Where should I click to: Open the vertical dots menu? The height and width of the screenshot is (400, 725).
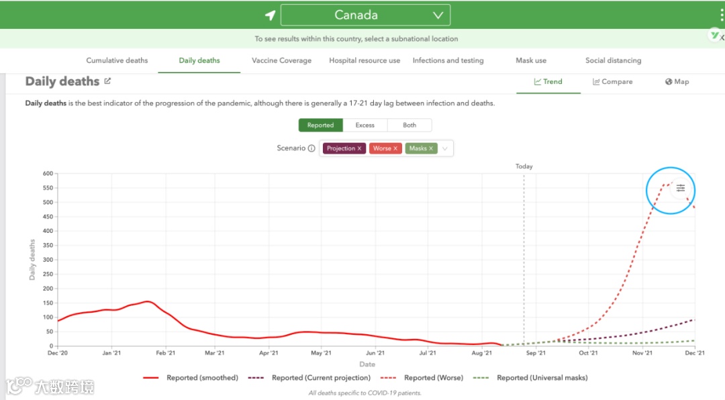click(720, 15)
